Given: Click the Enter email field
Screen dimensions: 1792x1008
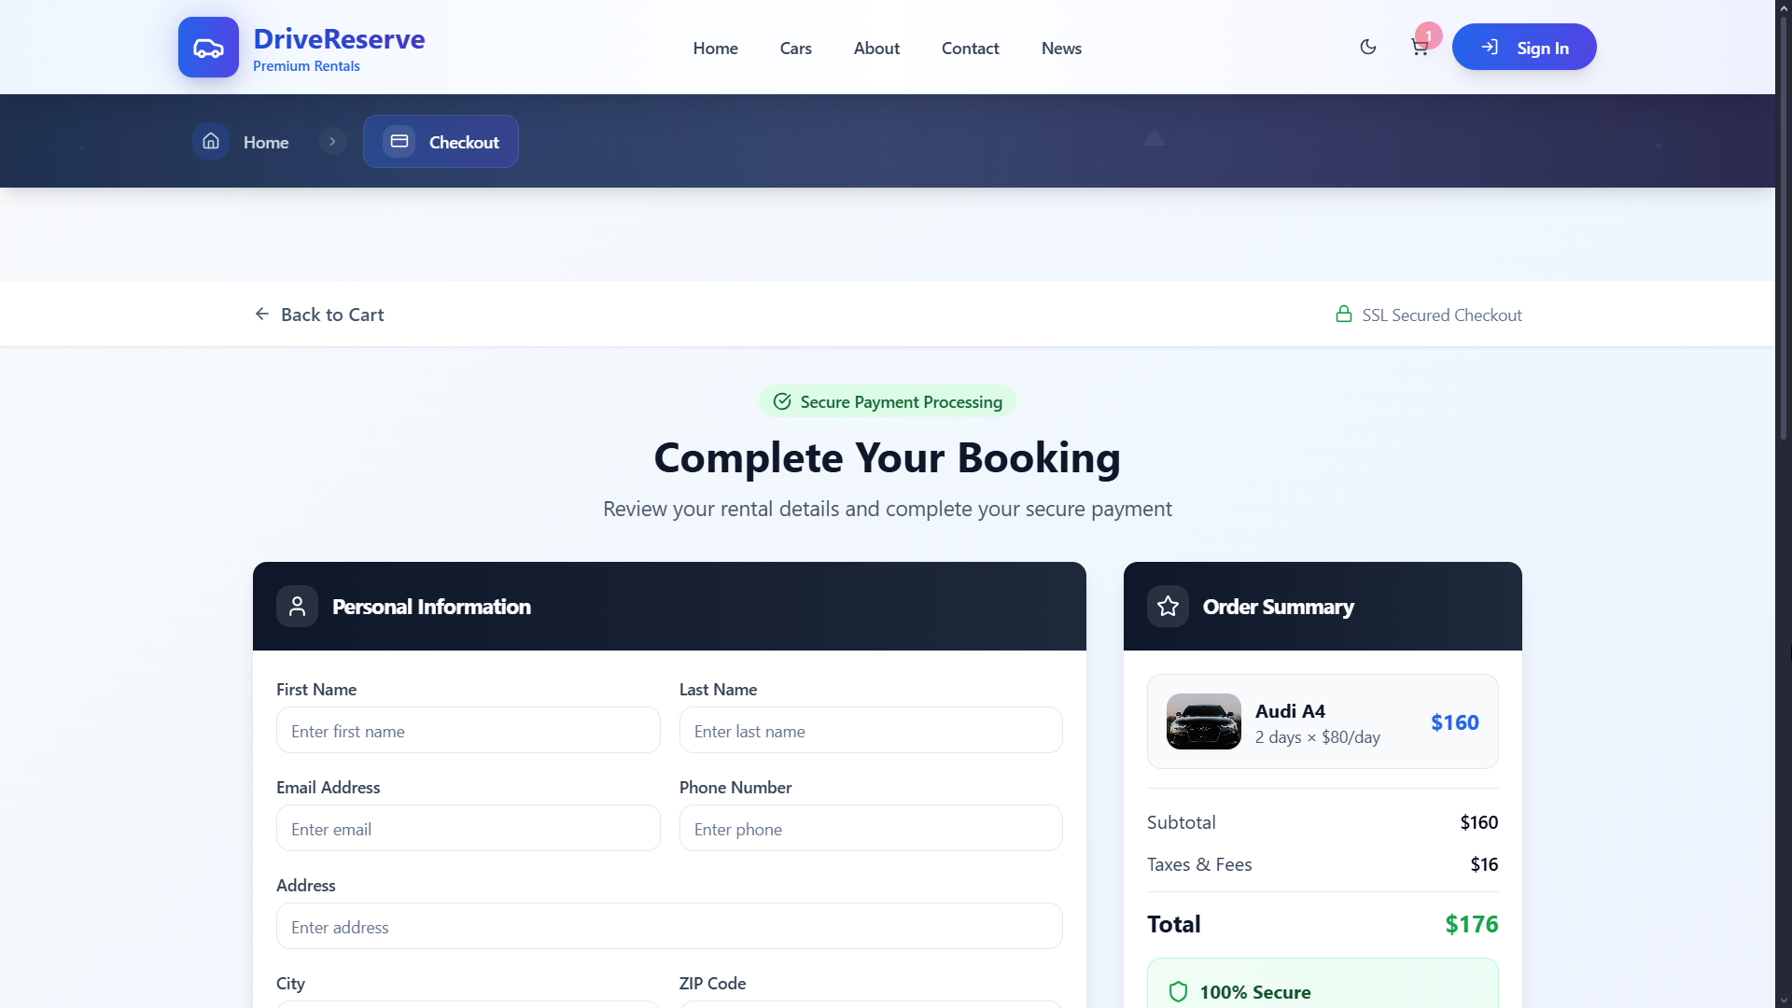Looking at the screenshot, I should click(x=468, y=829).
